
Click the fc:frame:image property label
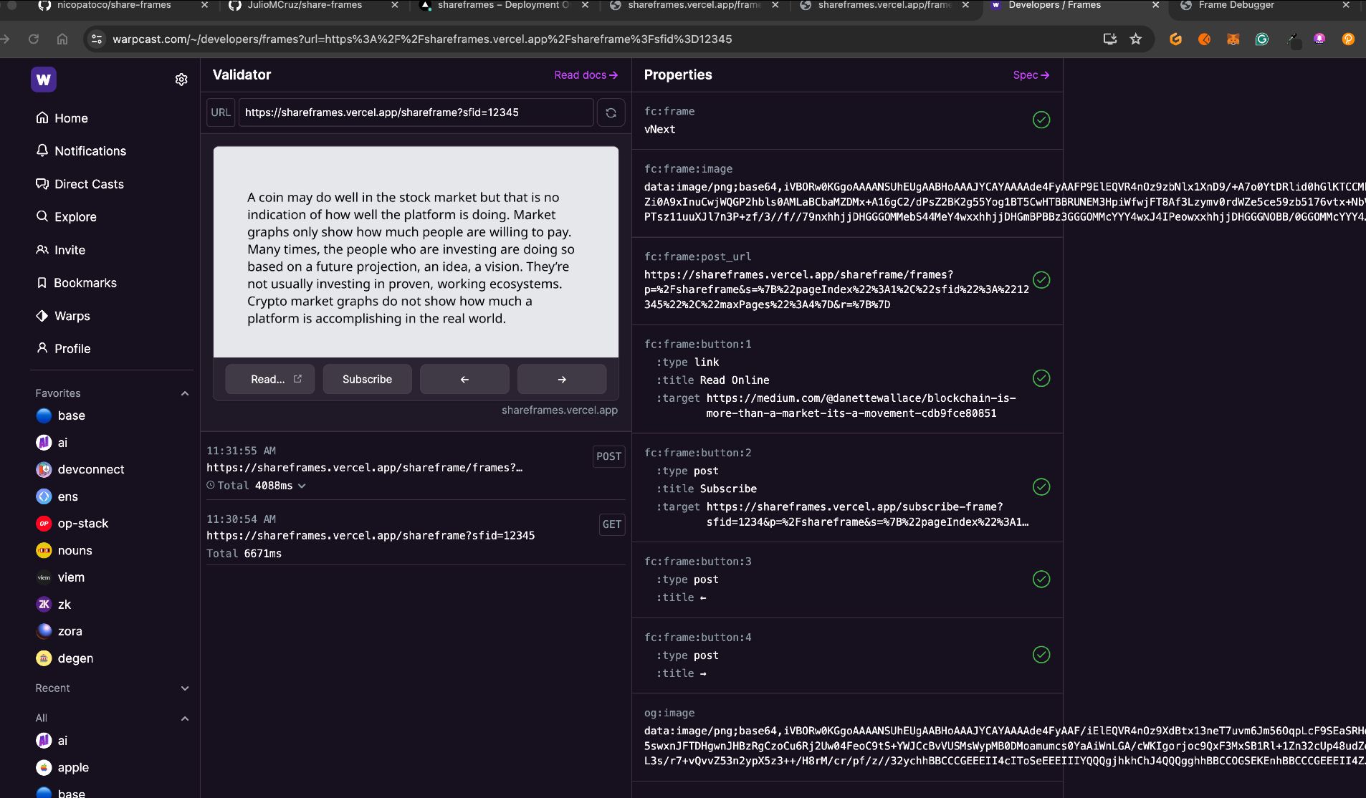tap(688, 169)
